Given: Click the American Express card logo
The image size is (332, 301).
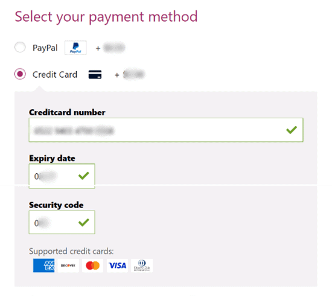Looking at the screenshot, I should (x=43, y=265).
